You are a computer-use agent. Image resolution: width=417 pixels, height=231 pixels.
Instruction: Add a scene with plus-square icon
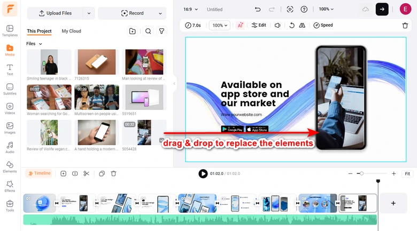[63, 173]
